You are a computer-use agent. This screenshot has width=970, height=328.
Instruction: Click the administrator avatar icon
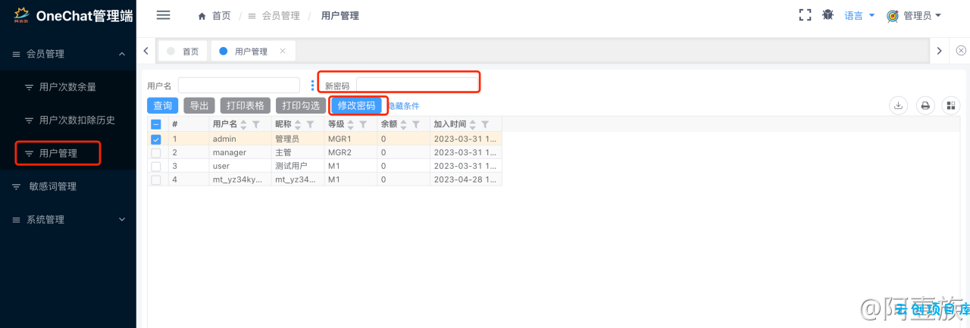click(893, 15)
